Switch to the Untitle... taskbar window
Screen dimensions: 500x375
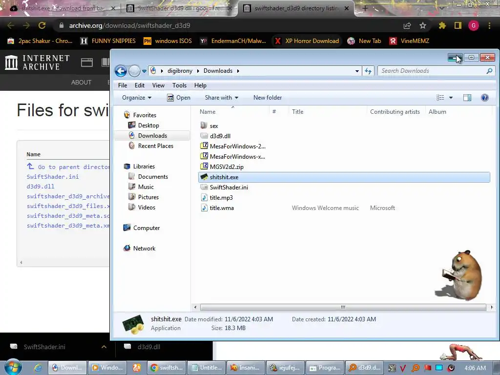207,368
